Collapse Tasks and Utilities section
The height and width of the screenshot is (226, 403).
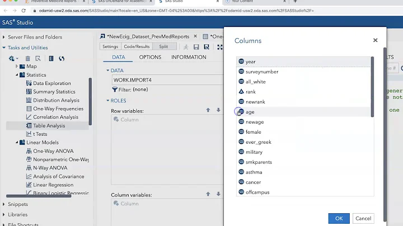pos(4,48)
